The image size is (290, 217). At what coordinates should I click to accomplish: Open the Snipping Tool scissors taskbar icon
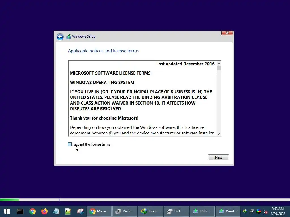80,211
